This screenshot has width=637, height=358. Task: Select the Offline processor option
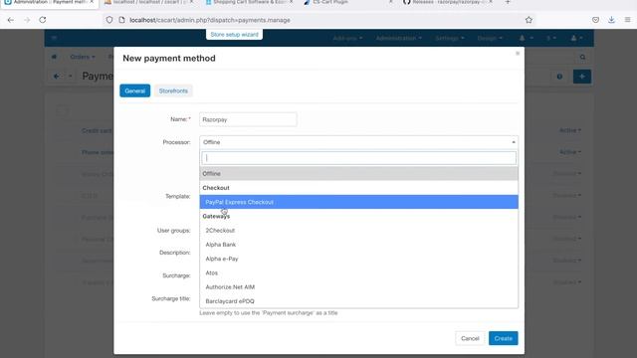click(x=358, y=174)
